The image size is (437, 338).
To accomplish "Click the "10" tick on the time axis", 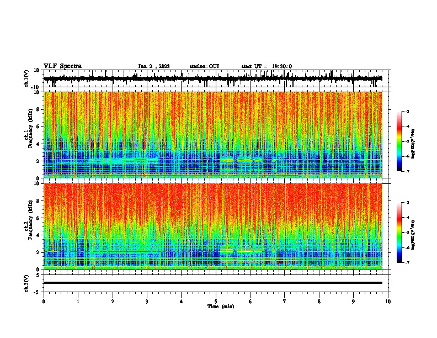I will (388, 302).
